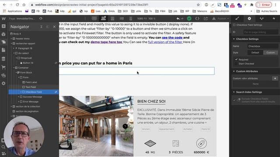Image resolution: width=280 pixels, height=157 pixels.
Task: Collapse rechercher-appart tree item
Action: pyautogui.click(x=11, y=44)
